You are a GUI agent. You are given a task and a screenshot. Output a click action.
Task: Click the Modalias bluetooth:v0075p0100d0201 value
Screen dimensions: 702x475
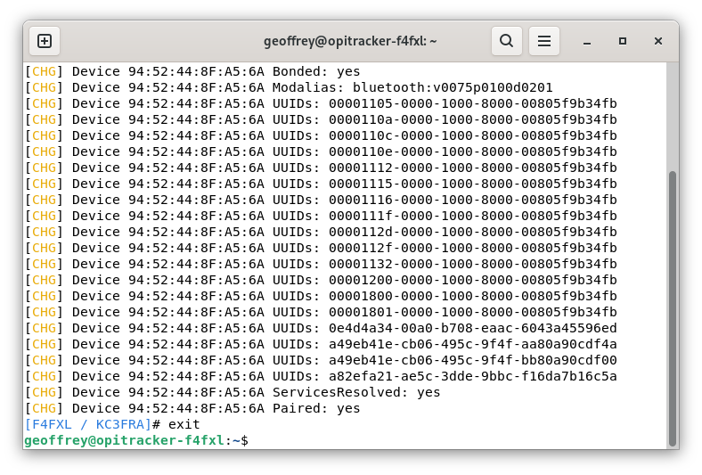tap(453, 87)
